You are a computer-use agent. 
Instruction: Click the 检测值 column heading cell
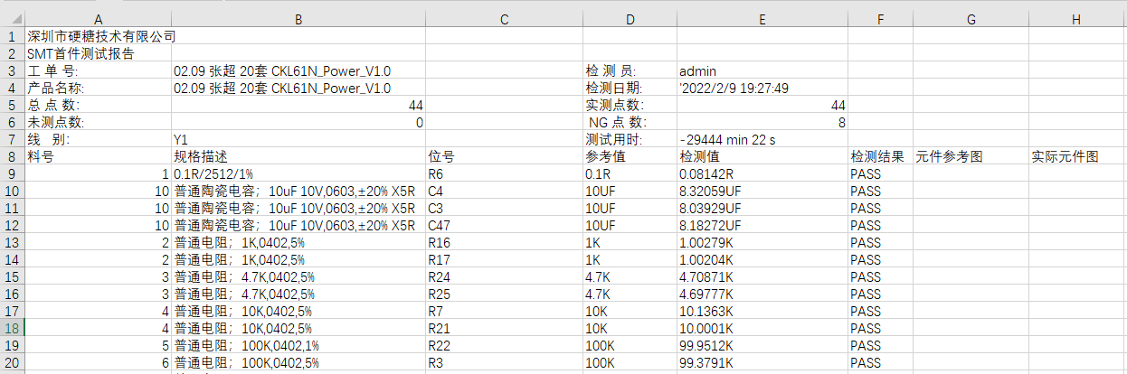[x=762, y=156]
